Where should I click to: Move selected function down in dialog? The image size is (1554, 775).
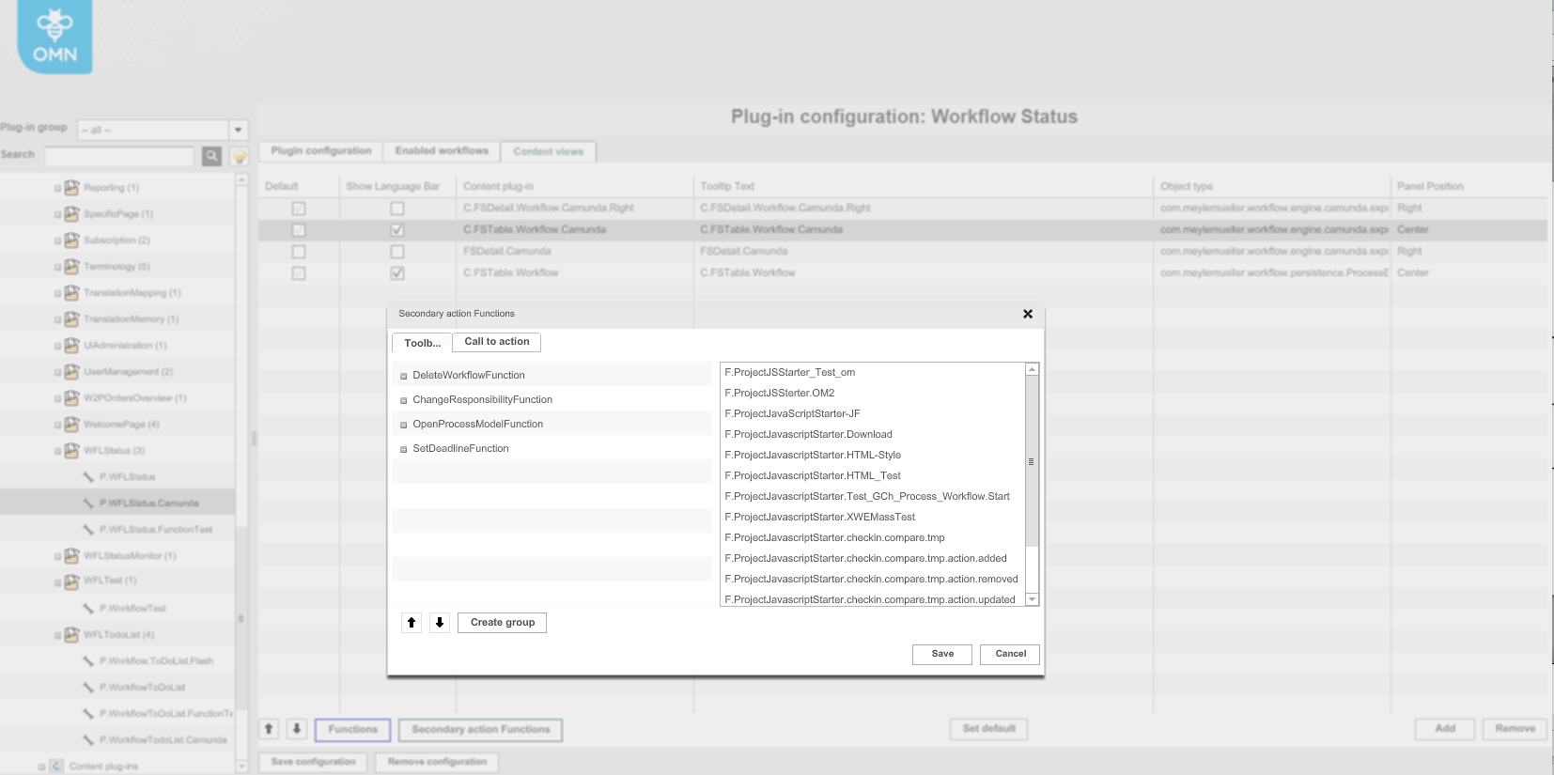(440, 623)
